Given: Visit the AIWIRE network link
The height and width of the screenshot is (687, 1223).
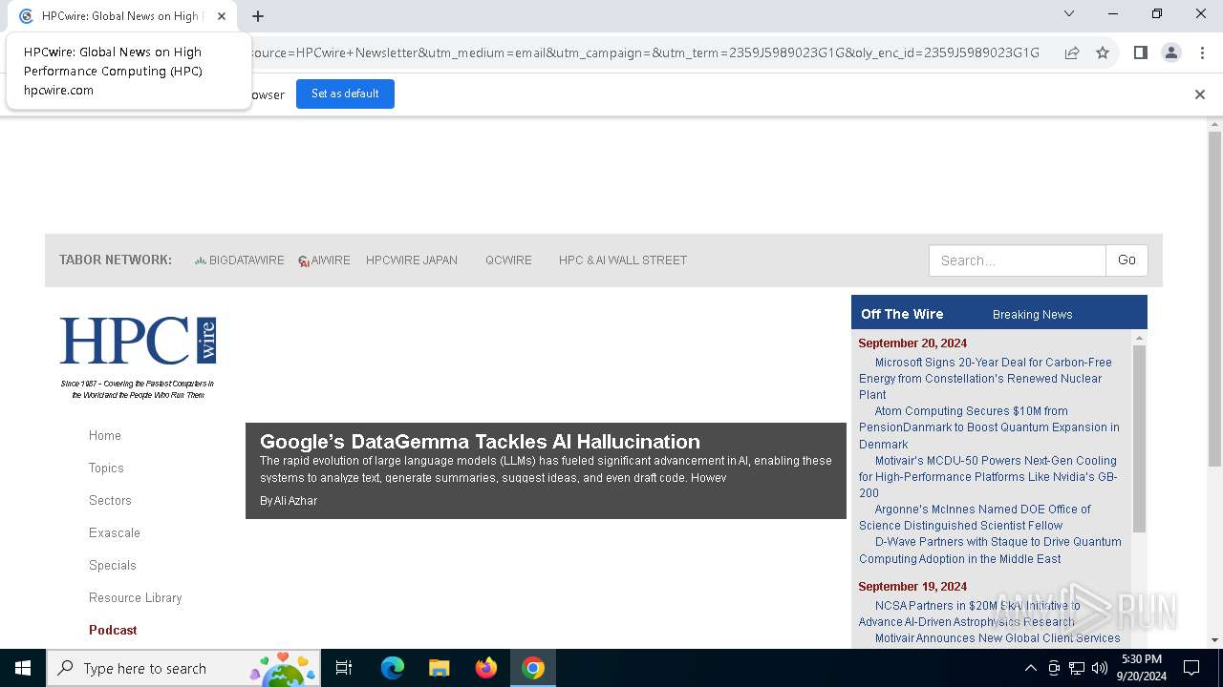Looking at the screenshot, I should point(324,260).
